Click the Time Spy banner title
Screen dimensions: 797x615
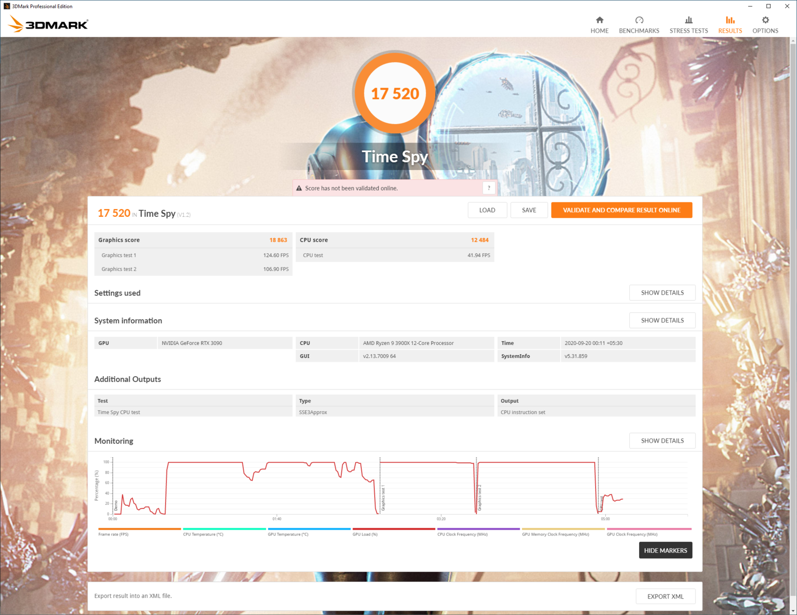click(x=395, y=156)
